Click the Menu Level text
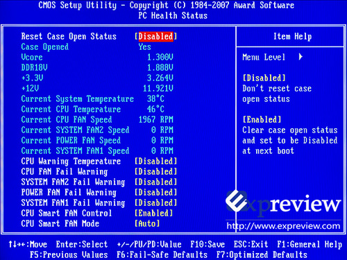347x260 pixels. click(264, 58)
